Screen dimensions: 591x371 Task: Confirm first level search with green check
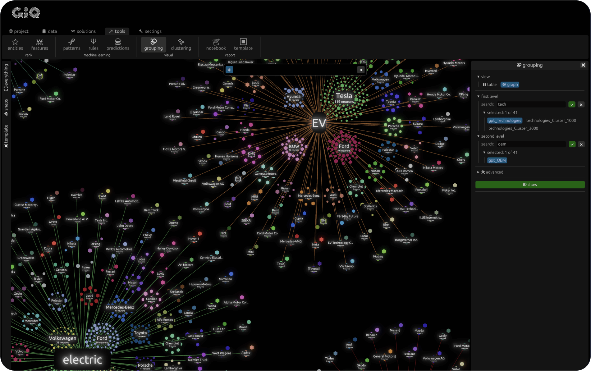(x=572, y=104)
